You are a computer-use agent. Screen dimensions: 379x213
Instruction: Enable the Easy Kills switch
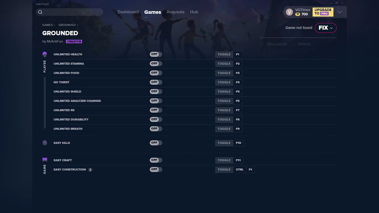click(x=156, y=143)
